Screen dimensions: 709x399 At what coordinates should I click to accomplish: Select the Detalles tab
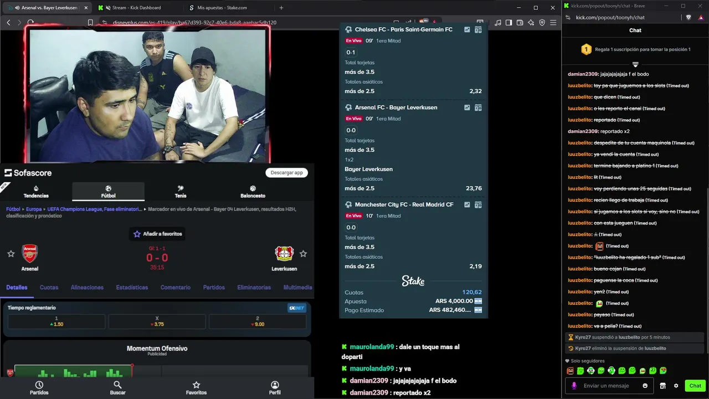[x=17, y=288]
